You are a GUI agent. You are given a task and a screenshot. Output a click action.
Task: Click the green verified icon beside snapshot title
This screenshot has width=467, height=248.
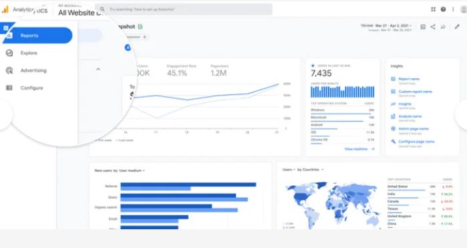point(140,27)
